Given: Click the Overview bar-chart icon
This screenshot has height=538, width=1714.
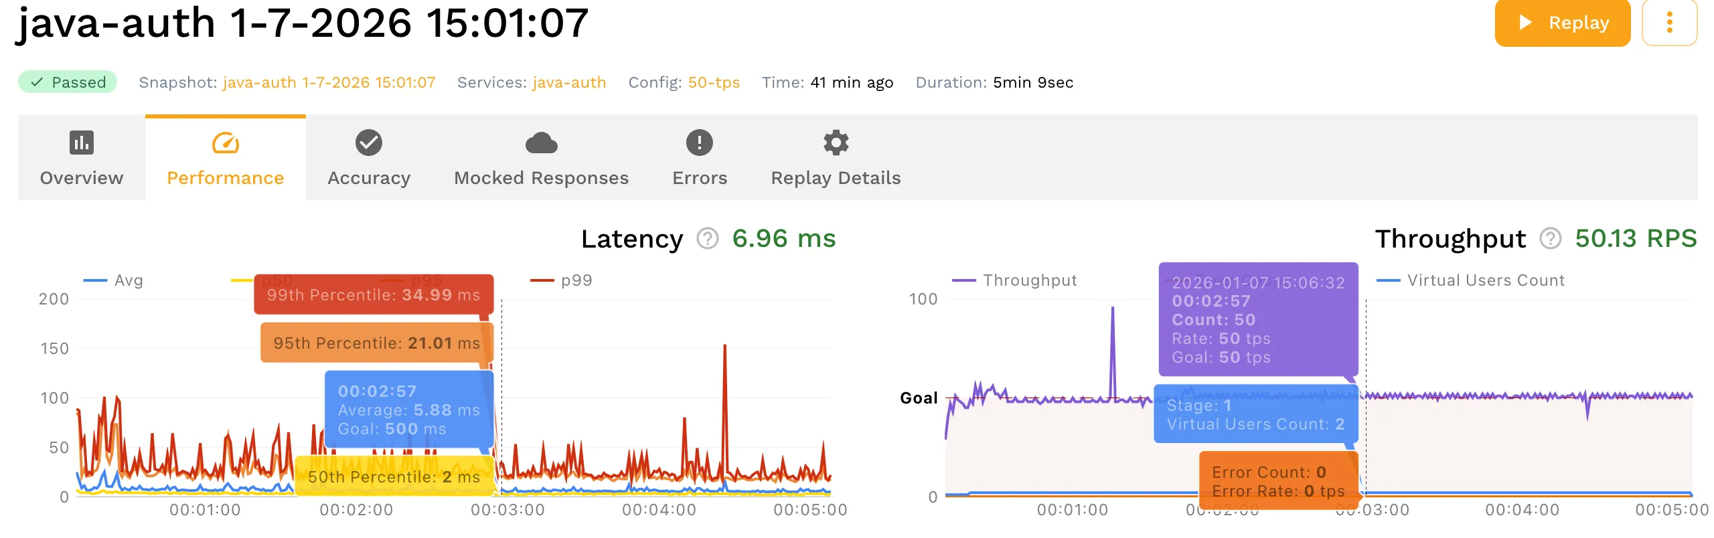Looking at the screenshot, I should coord(80,143).
